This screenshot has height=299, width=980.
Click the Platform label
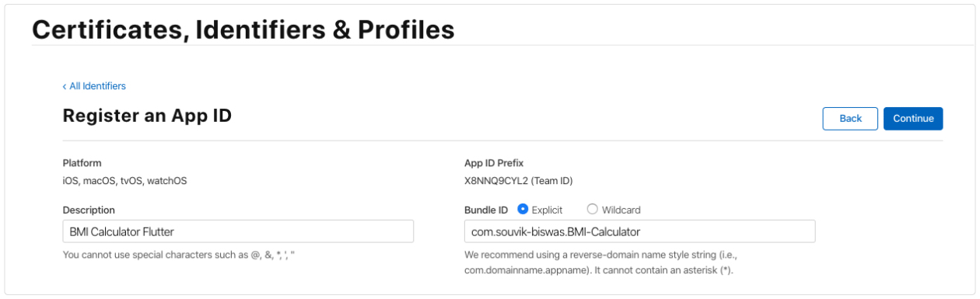[x=82, y=163]
